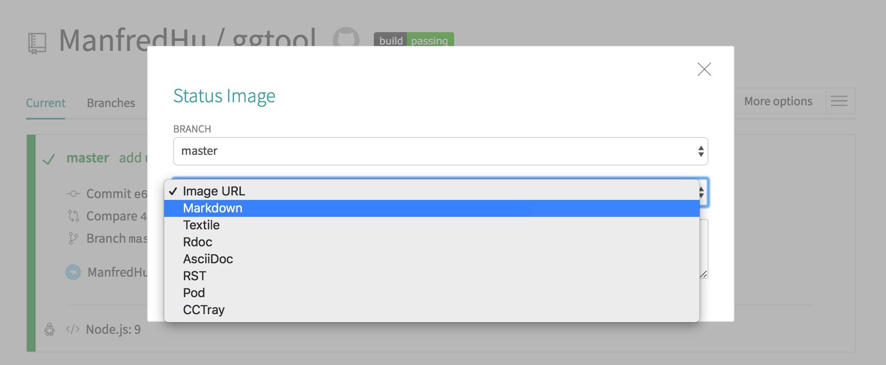Click the More options button

[x=778, y=101]
